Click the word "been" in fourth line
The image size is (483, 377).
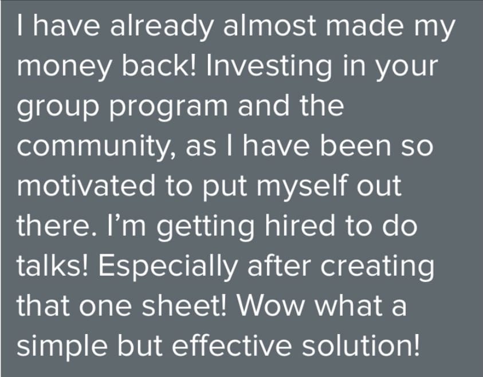pyautogui.click(x=355, y=146)
